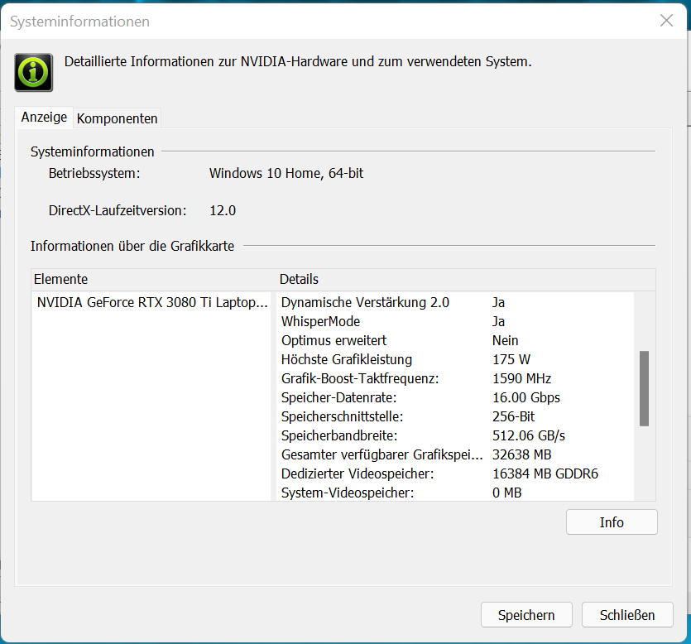
Task: Select the Speicher-Datenrate row
Action: tap(455, 397)
